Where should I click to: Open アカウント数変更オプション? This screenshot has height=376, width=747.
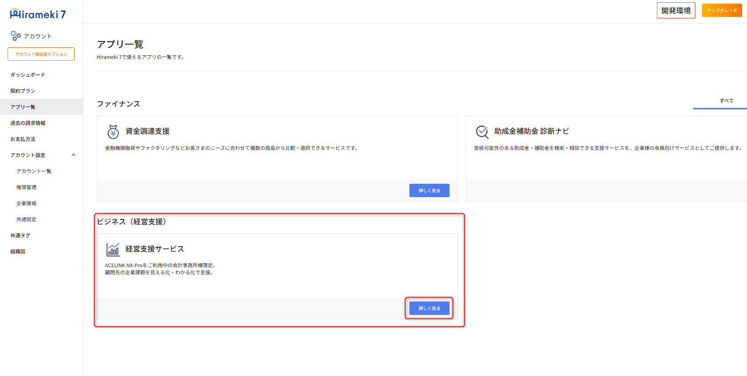pos(41,54)
